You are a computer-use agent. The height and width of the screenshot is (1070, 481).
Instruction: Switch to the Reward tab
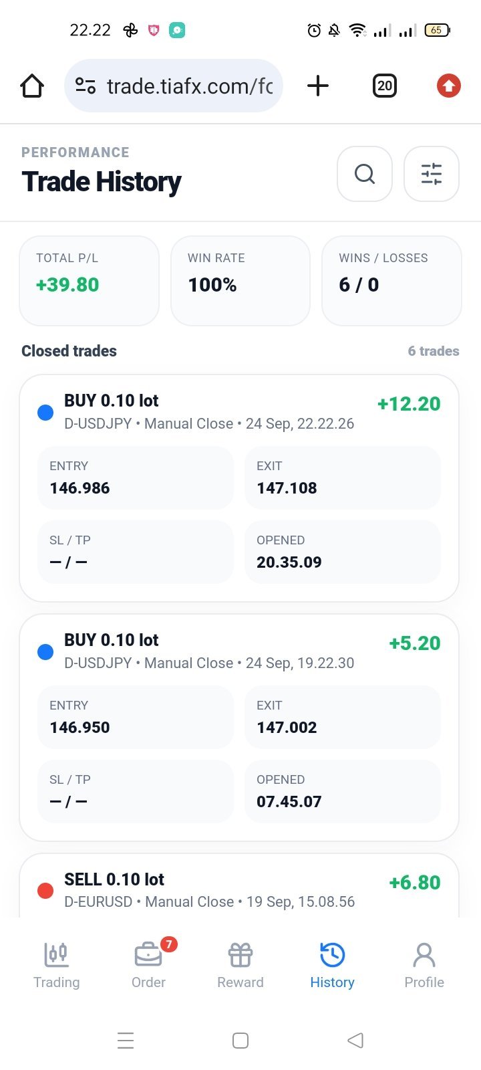tap(240, 966)
